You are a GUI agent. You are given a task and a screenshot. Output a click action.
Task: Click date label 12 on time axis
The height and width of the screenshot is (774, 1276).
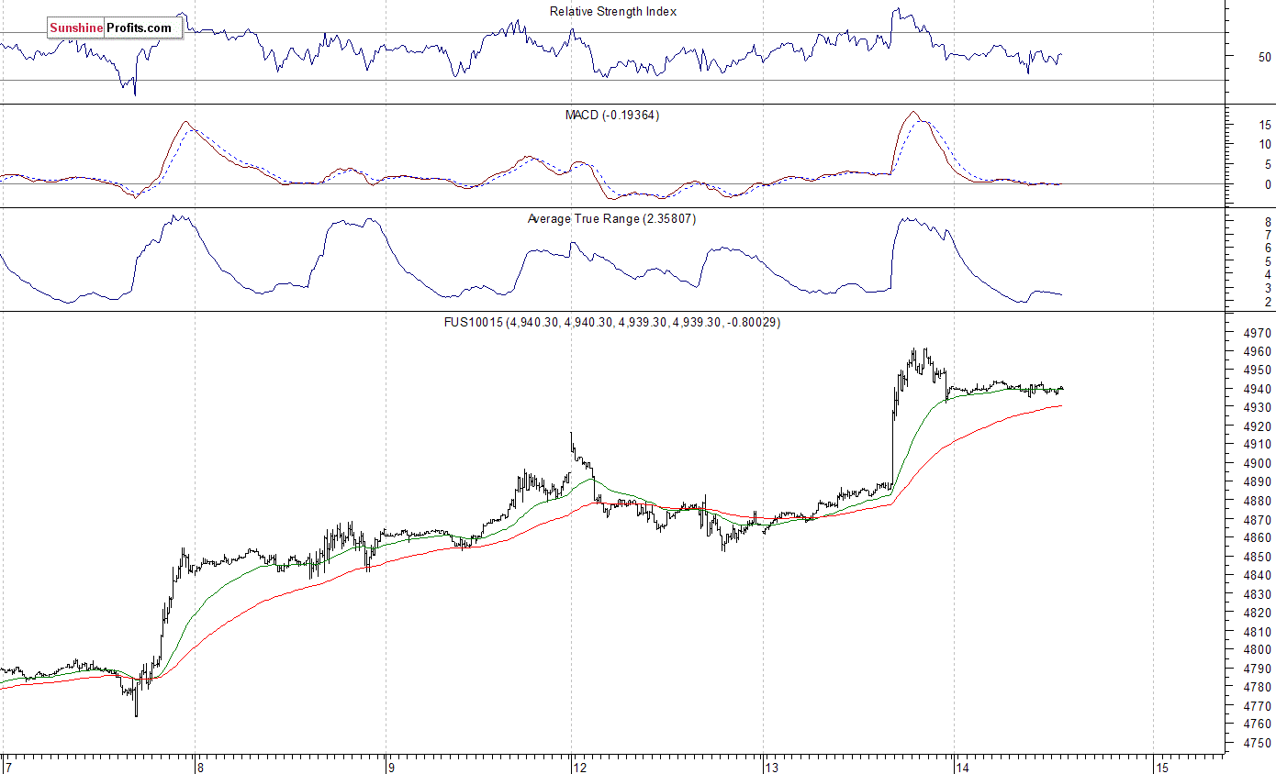pyautogui.click(x=579, y=767)
